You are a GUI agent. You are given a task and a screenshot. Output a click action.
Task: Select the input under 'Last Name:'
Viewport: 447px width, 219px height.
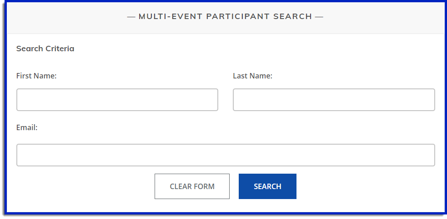pyautogui.click(x=334, y=100)
